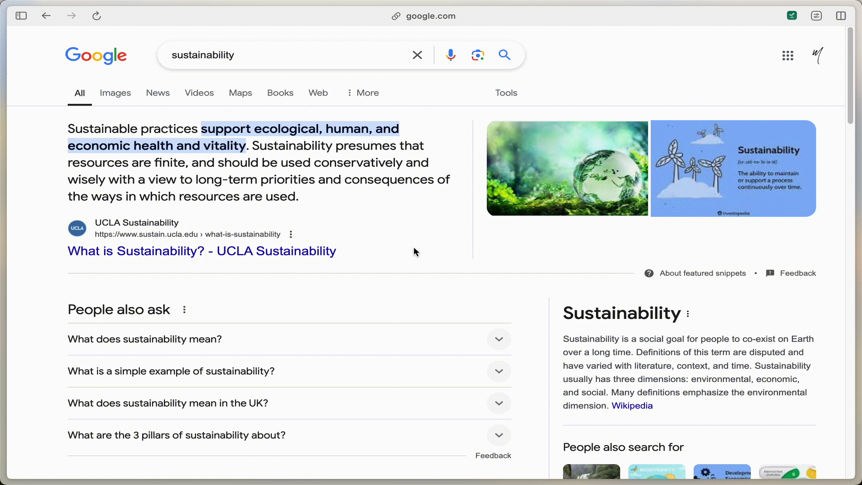Expand 'What are the 3 pillars' question
The width and height of the screenshot is (862, 485).
click(x=499, y=435)
